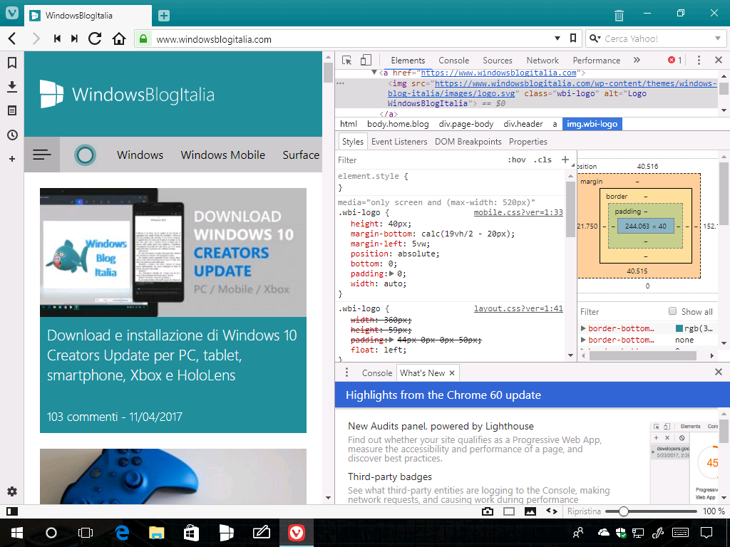This screenshot has height=547, width=730.
Task: Open the Event Listeners pane
Action: point(399,142)
